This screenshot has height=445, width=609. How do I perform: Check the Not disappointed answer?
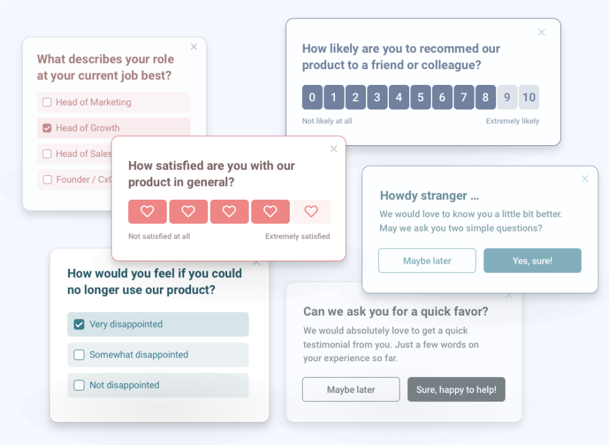coord(79,385)
